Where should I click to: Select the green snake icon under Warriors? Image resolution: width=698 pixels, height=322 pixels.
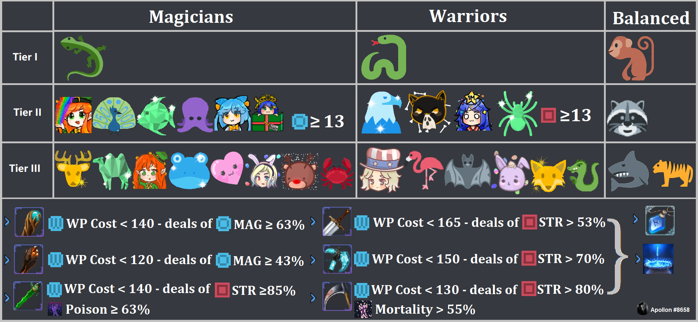point(384,57)
